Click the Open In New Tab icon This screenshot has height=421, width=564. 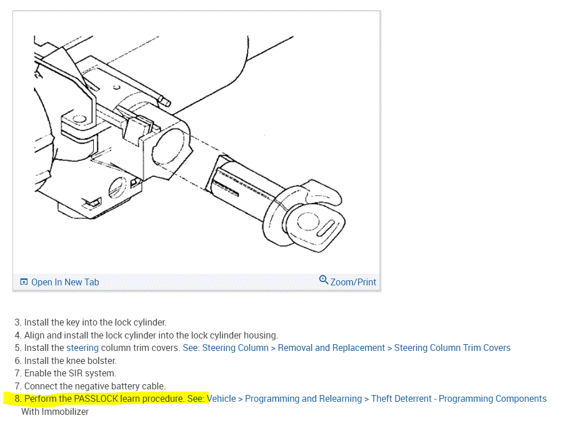[24, 282]
